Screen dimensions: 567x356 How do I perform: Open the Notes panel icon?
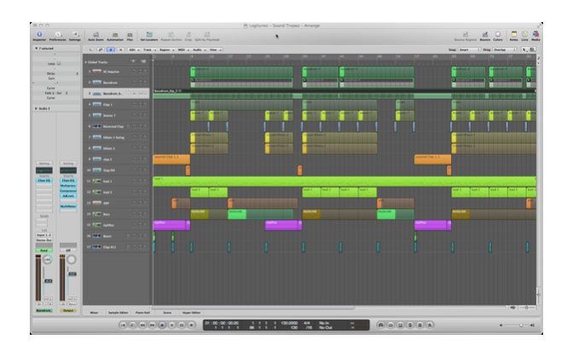pyautogui.click(x=513, y=35)
